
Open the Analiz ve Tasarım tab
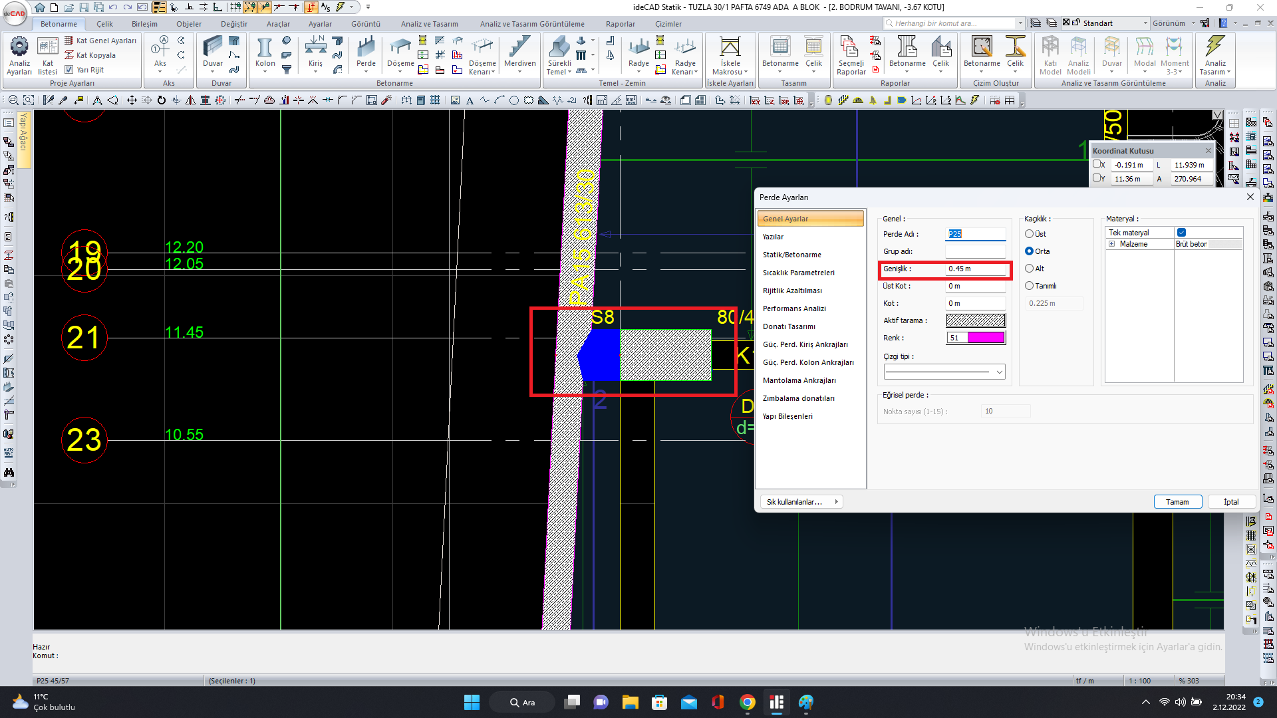429,24
